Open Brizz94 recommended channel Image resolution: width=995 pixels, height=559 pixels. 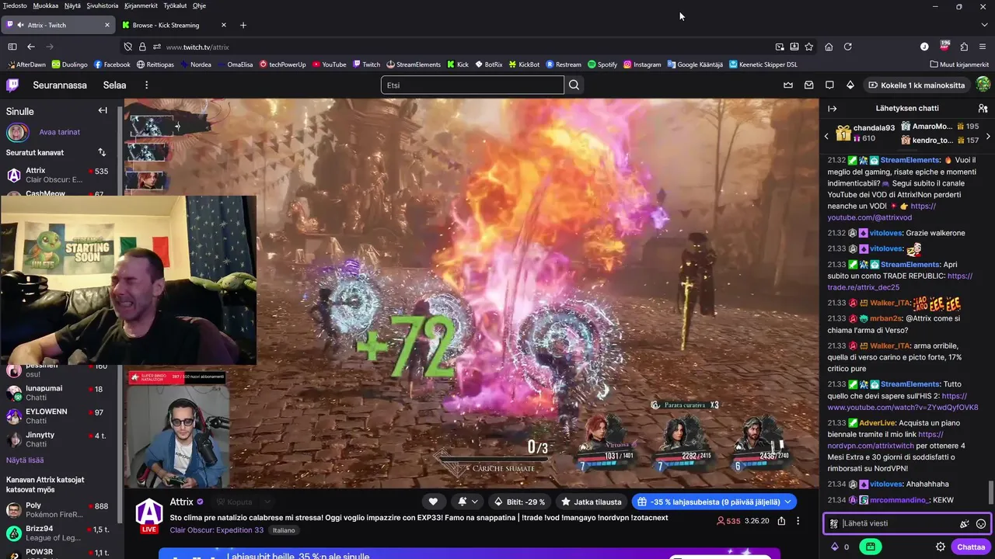[x=58, y=533]
